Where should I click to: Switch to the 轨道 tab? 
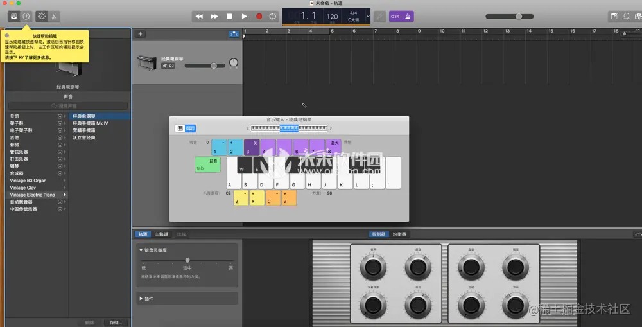pos(143,234)
